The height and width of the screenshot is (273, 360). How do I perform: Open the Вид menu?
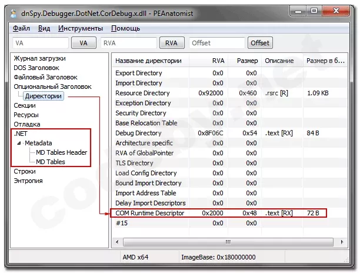44,28
